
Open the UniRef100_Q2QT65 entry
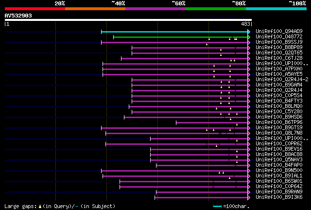click(279, 52)
